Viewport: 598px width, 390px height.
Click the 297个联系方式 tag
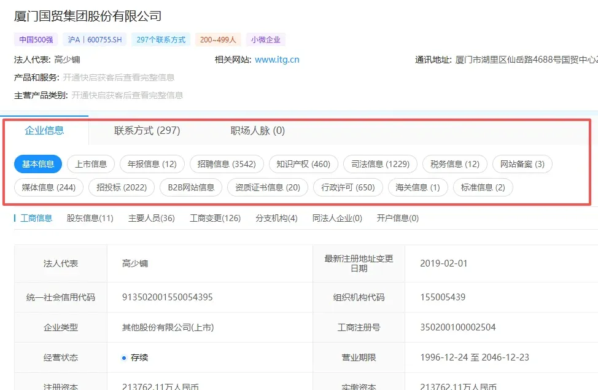[161, 40]
